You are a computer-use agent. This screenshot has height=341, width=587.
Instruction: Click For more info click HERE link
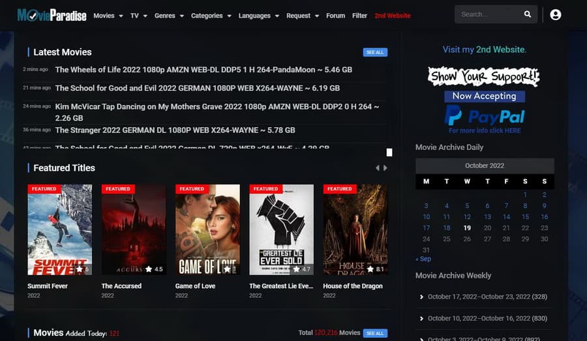pos(485,130)
